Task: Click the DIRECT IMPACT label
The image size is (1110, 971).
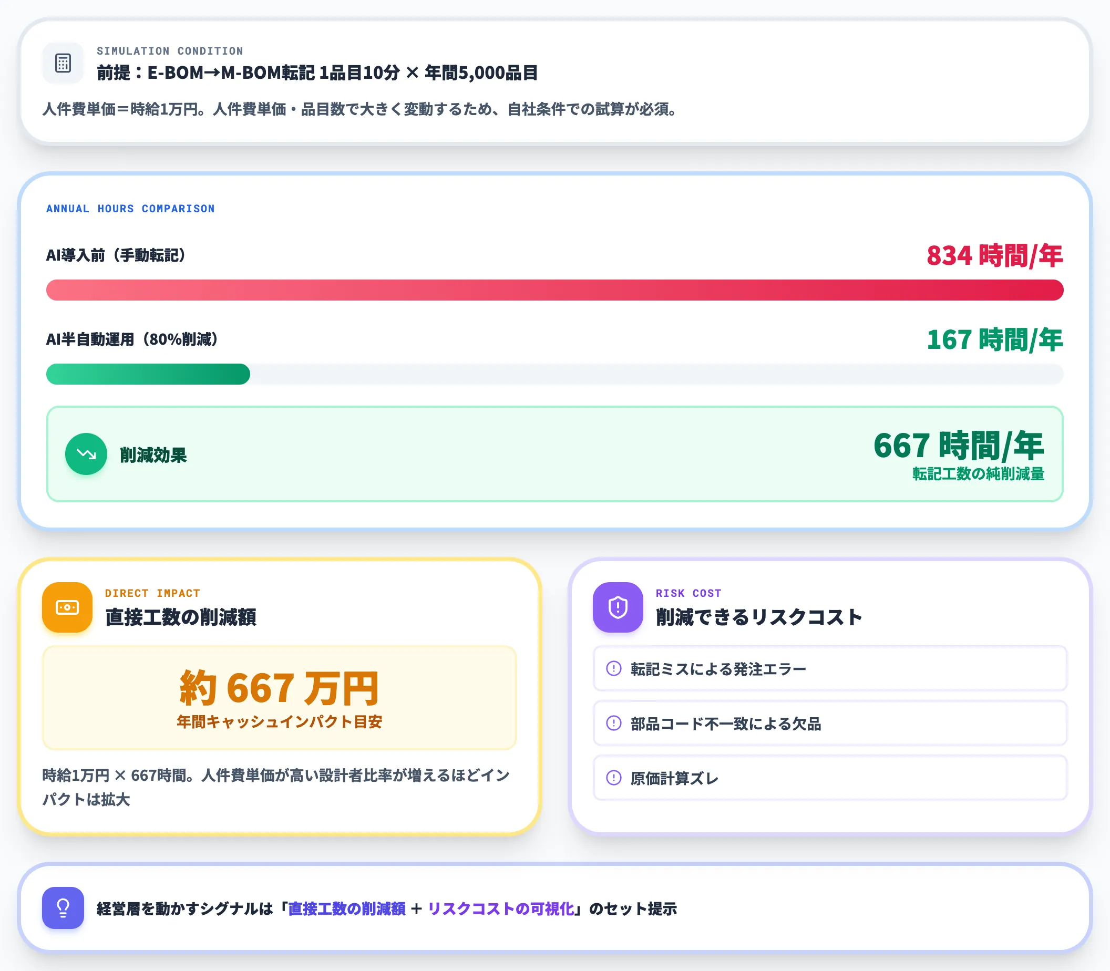Action: pos(152,593)
